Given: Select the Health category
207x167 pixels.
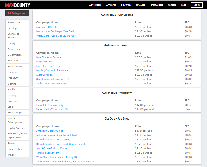Looking at the screenshot, I should pos(18,90).
